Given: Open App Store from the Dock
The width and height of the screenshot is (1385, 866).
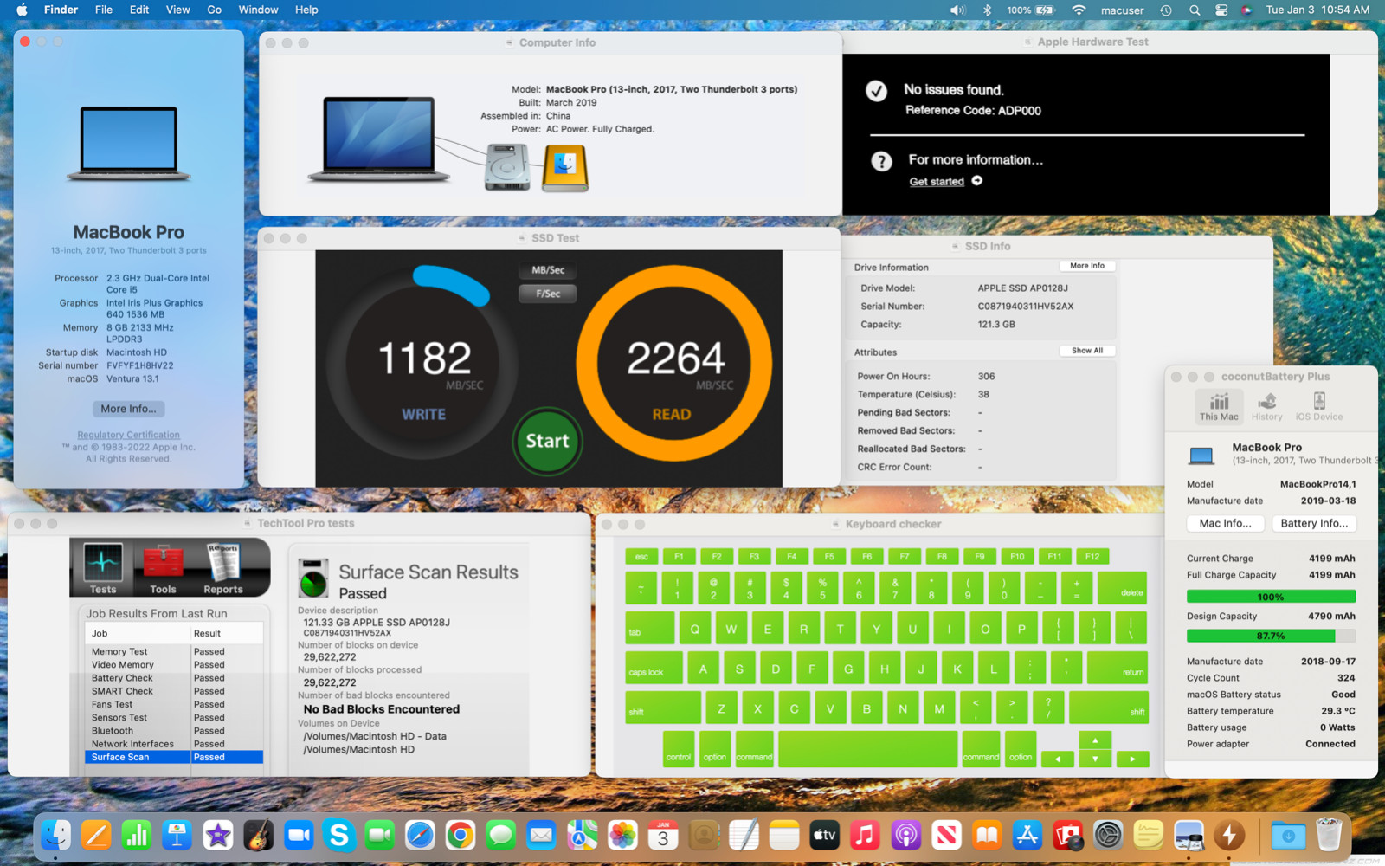Looking at the screenshot, I should (1027, 835).
